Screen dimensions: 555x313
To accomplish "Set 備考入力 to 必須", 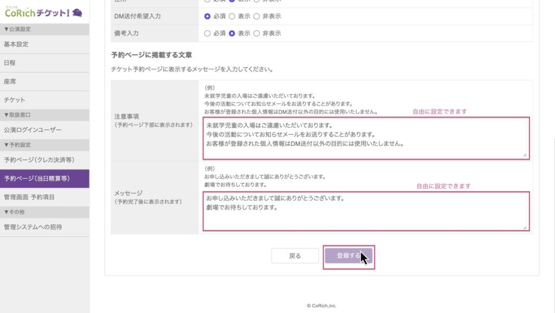I will point(207,33).
